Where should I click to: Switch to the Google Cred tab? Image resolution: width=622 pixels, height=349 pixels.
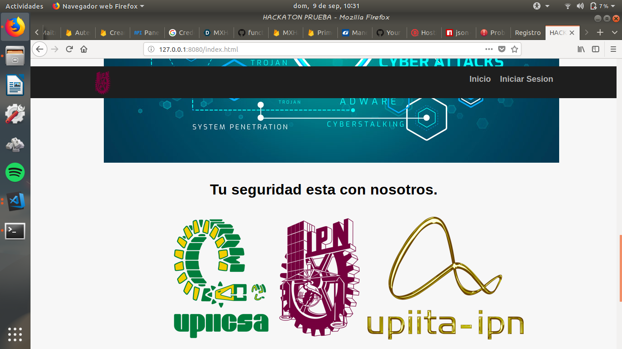click(x=182, y=33)
